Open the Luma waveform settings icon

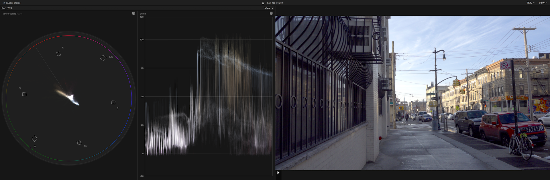(271, 13)
